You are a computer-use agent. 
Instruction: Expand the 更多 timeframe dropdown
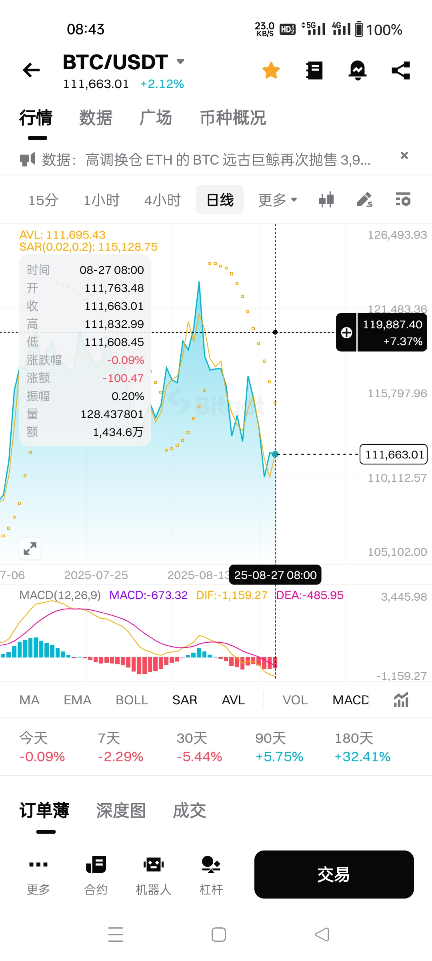tap(278, 200)
